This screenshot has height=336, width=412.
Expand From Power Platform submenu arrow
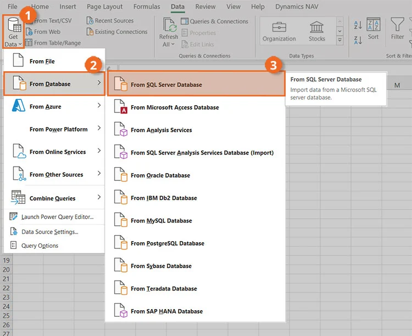[x=99, y=128]
